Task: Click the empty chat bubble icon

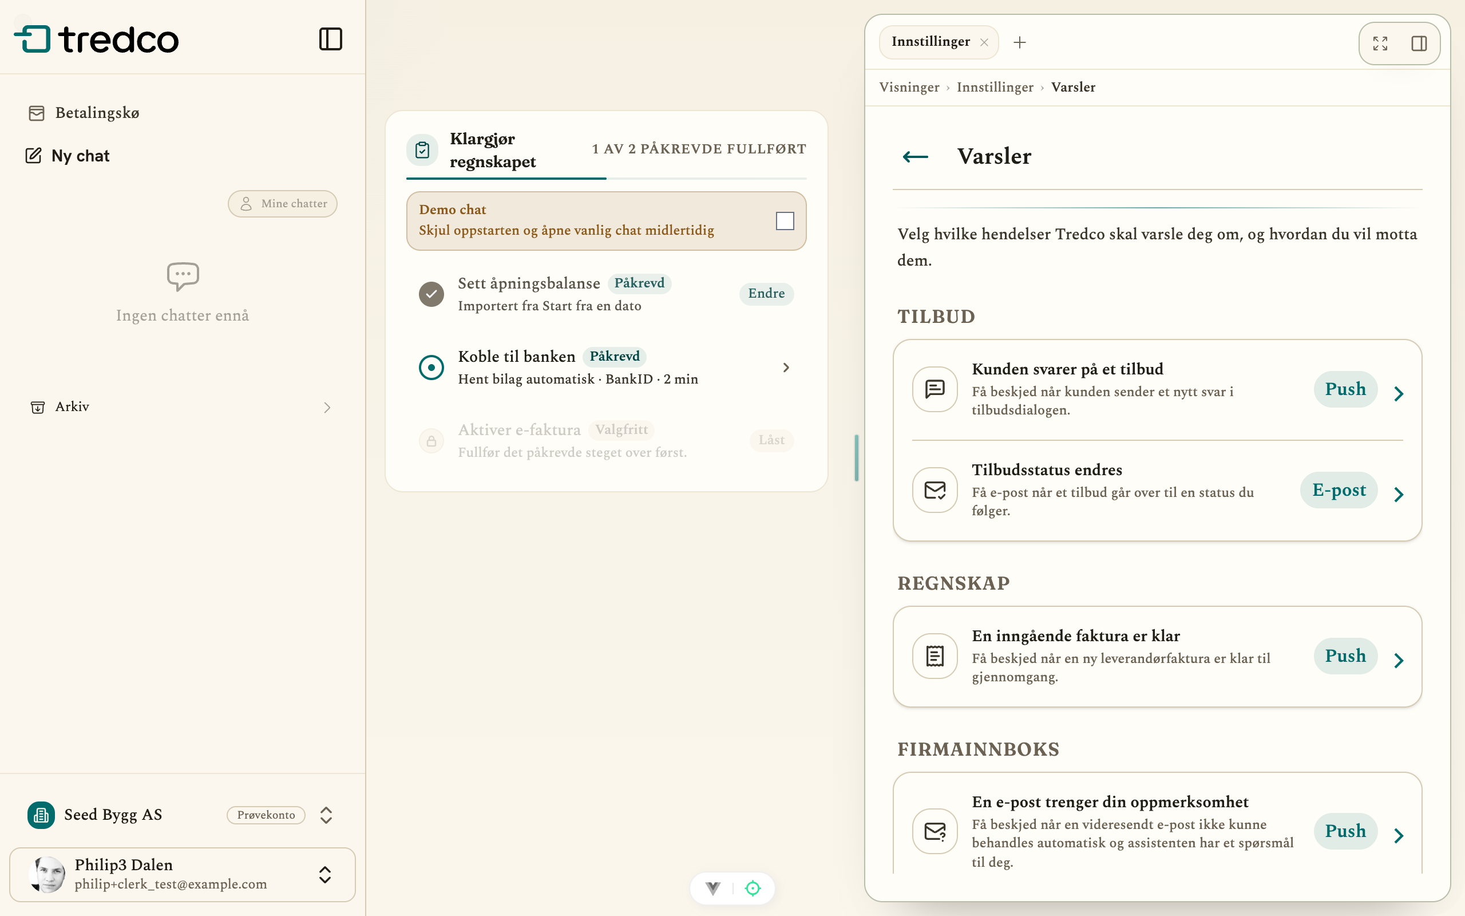Action: 183,277
